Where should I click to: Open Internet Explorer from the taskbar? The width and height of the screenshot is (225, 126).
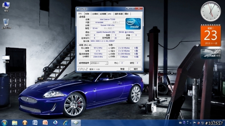coord(66,123)
